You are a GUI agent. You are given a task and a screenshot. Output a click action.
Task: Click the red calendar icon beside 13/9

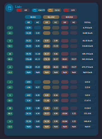click(x=66, y=10)
